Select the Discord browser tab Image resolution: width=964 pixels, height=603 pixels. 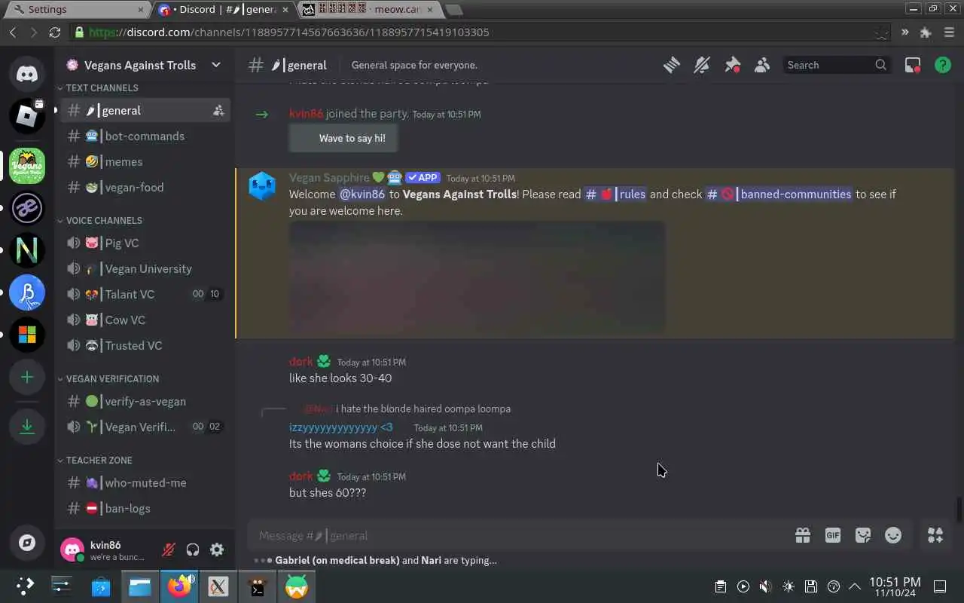click(224, 10)
